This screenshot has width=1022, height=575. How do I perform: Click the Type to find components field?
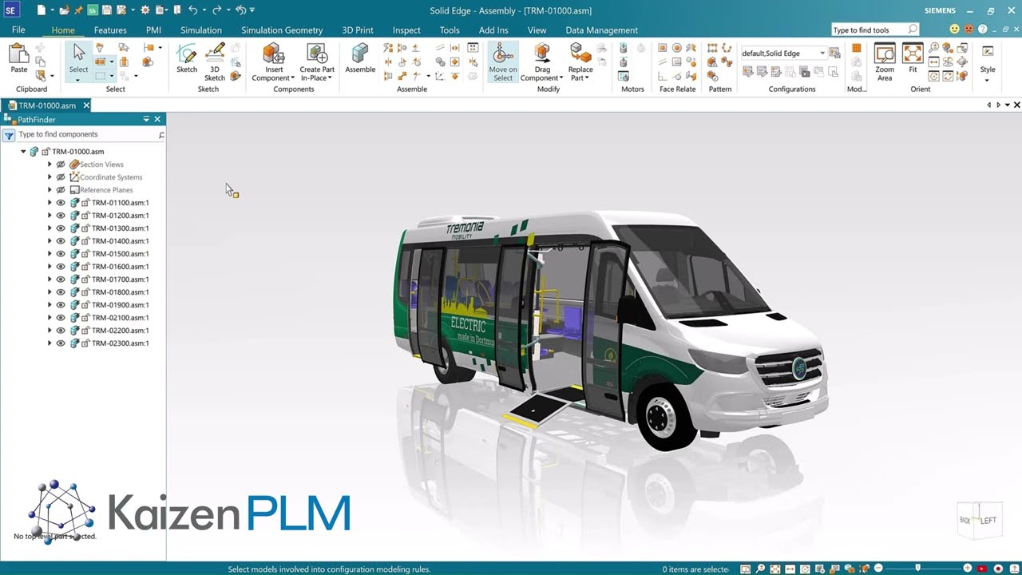89,135
